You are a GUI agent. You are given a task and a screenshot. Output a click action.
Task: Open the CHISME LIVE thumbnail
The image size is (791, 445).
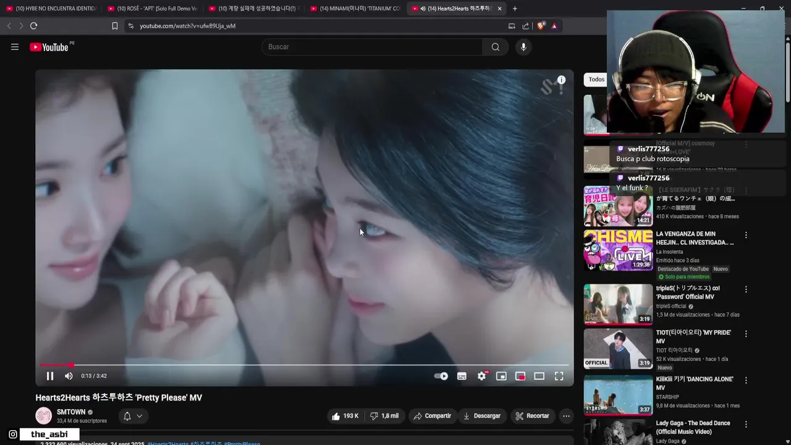pyautogui.click(x=618, y=250)
